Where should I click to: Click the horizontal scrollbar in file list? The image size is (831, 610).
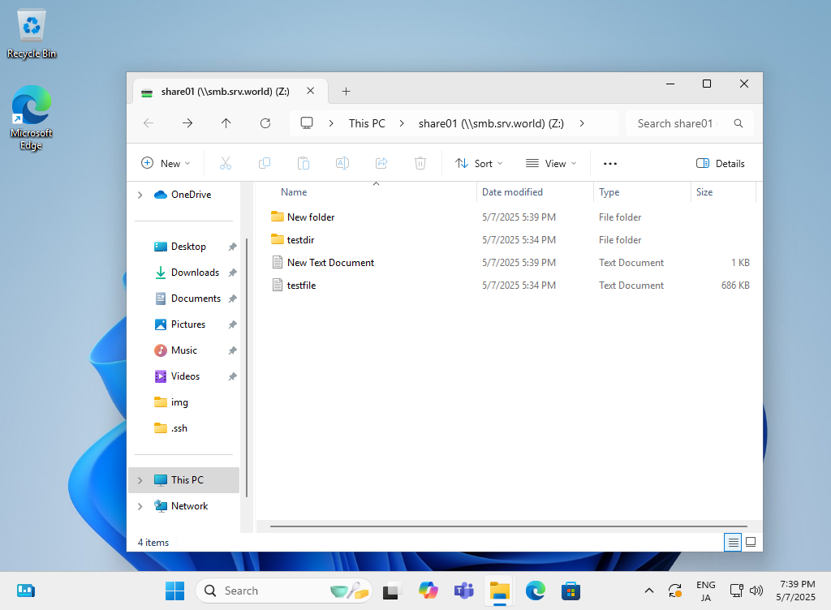tap(508, 526)
